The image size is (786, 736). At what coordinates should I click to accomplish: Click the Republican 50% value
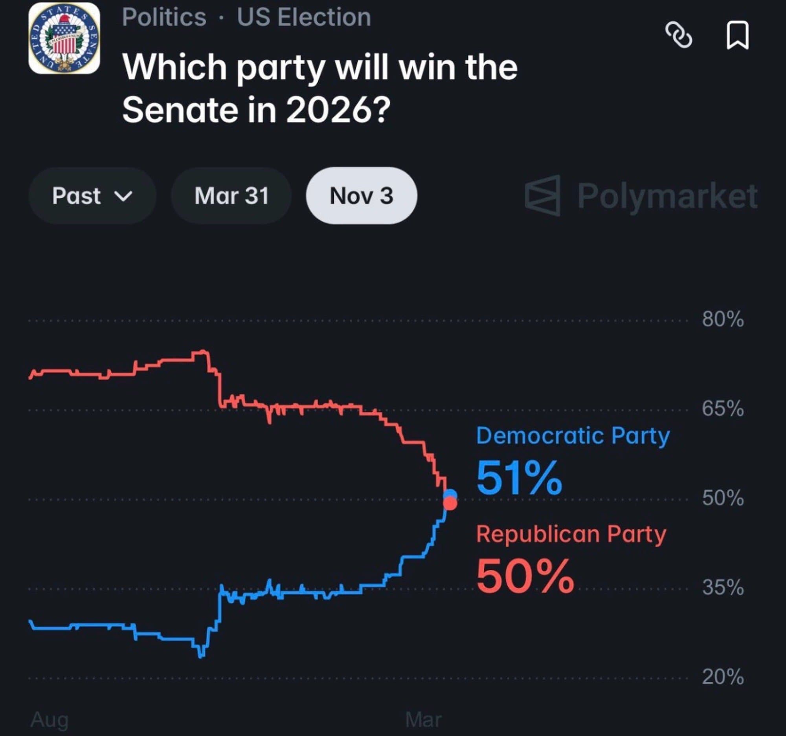pyautogui.click(x=525, y=576)
